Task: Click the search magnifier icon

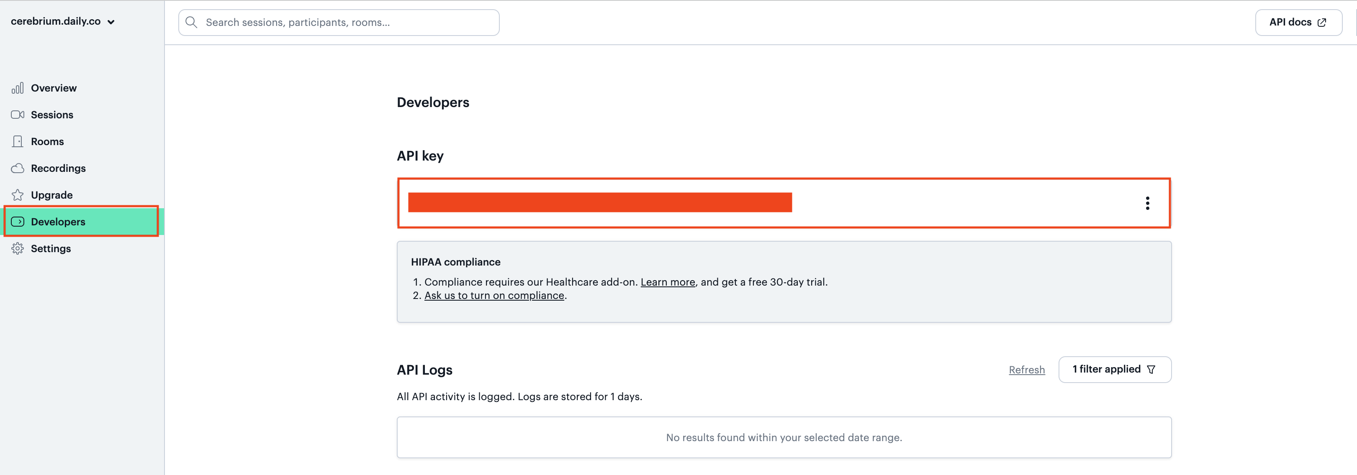Action: tap(191, 22)
